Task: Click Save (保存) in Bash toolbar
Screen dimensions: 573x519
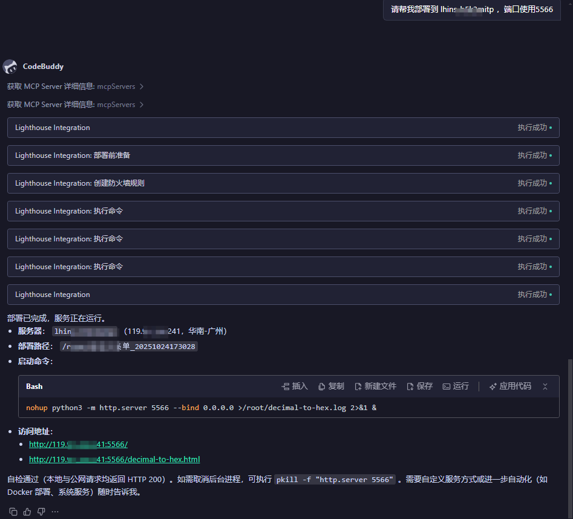Action: click(419, 387)
